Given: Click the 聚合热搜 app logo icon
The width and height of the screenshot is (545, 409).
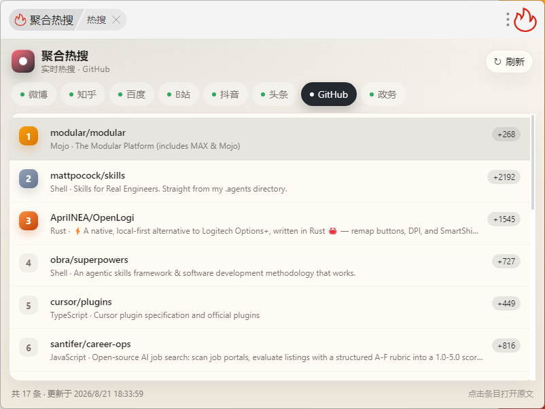Looking at the screenshot, I should click(x=23, y=61).
